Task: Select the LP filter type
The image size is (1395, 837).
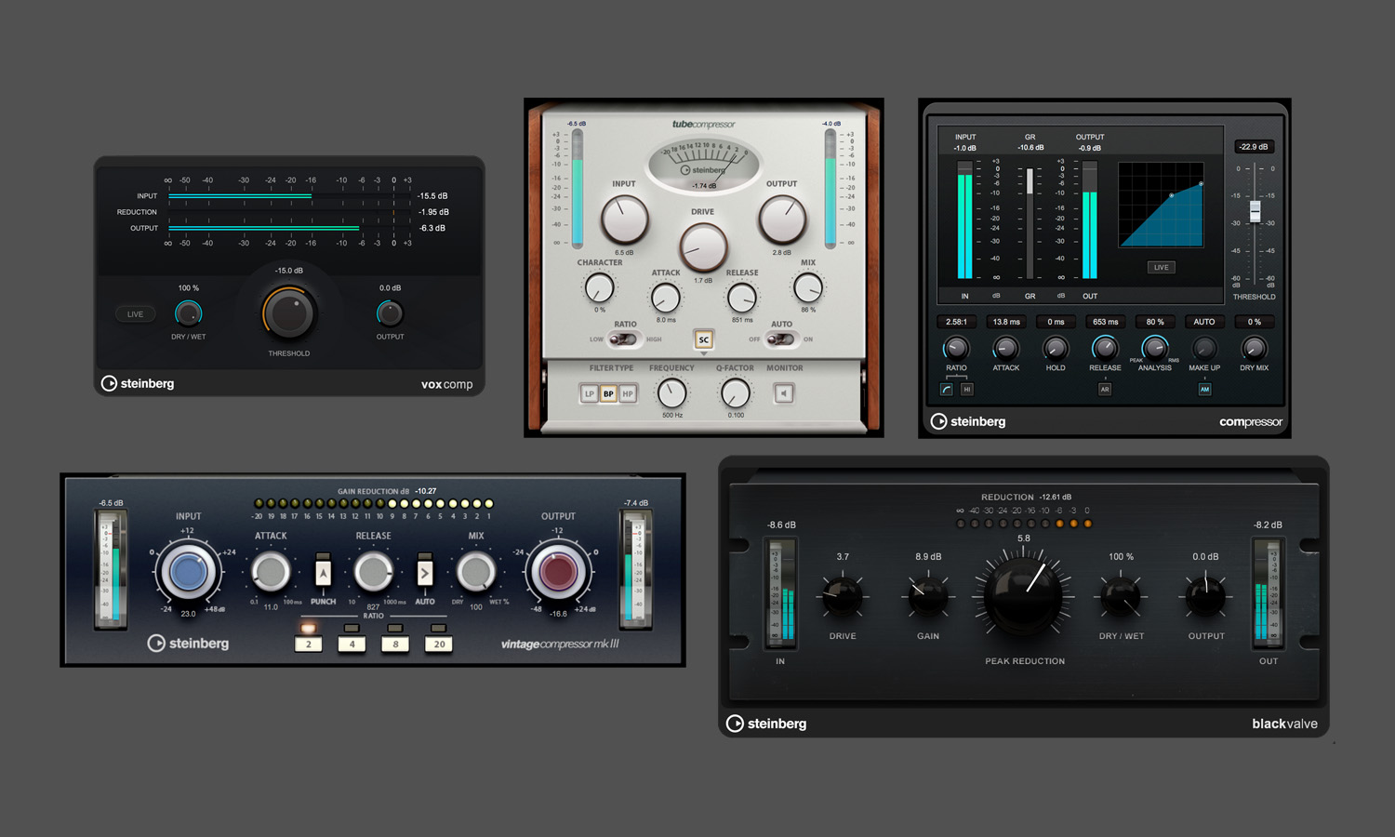Action: [590, 394]
